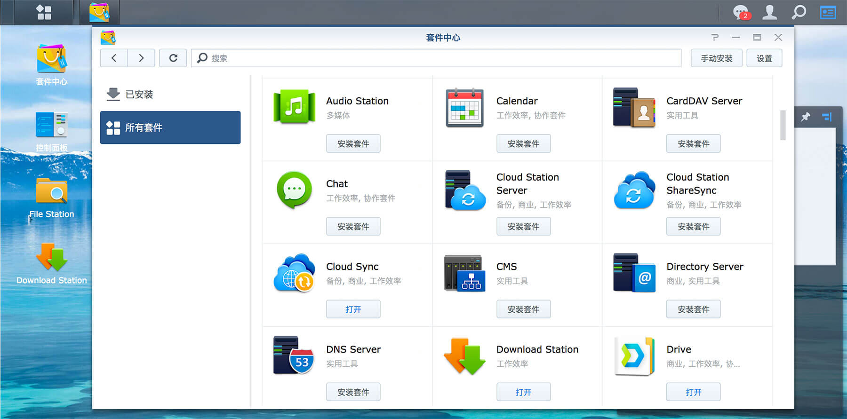Open the notifications chat bubble icon

pyautogui.click(x=741, y=12)
